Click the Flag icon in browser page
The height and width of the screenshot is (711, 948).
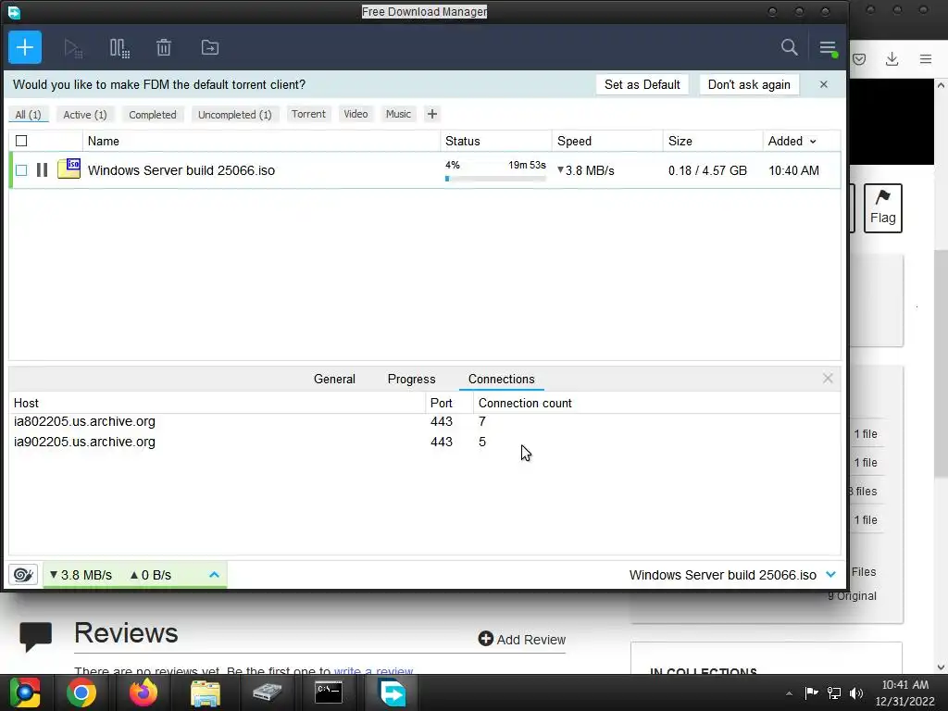pyautogui.click(x=882, y=208)
